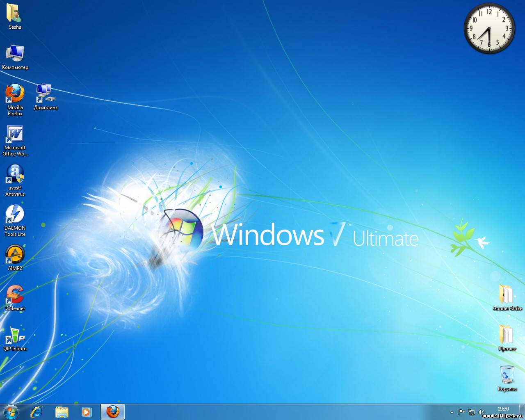
Task: Select the CCleaner desktop shortcut
Action: point(15,295)
